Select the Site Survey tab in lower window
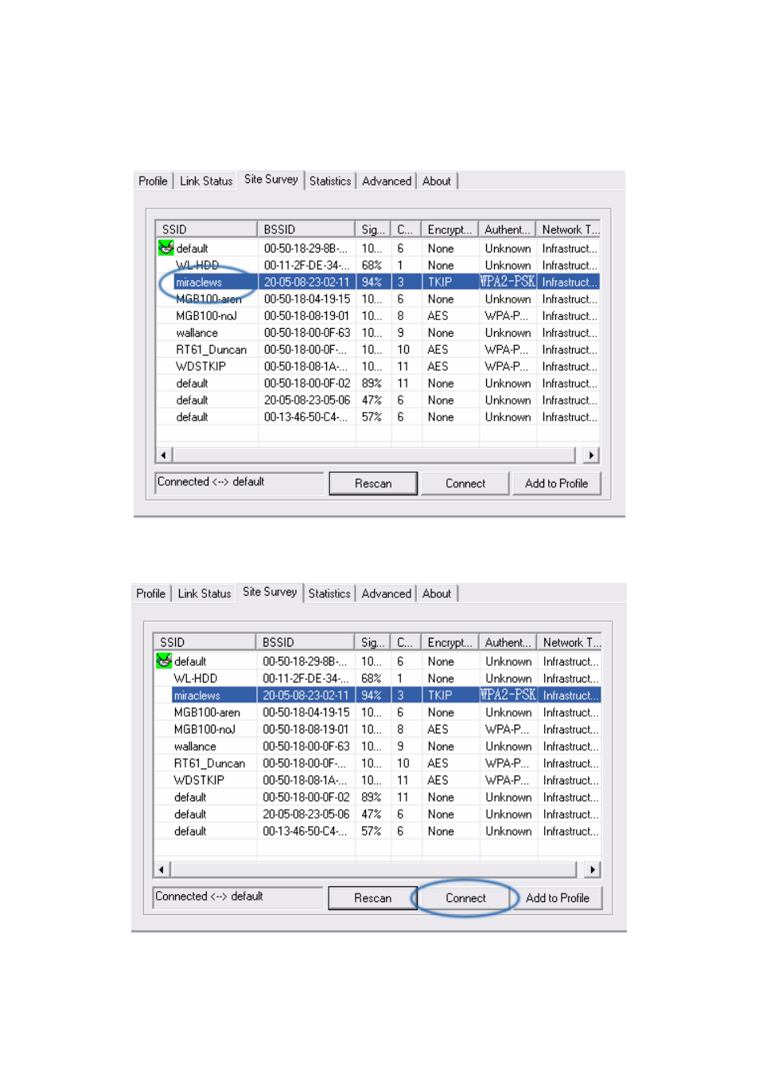Viewport: 759px width, 1075px height. point(270,592)
